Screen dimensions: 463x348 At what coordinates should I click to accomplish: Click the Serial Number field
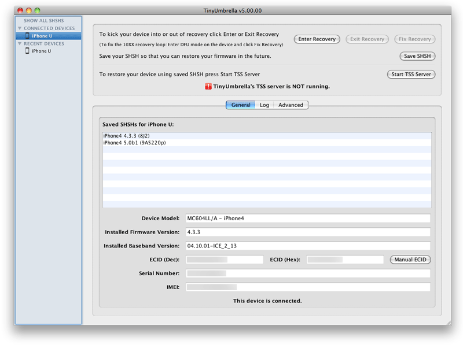307,273
